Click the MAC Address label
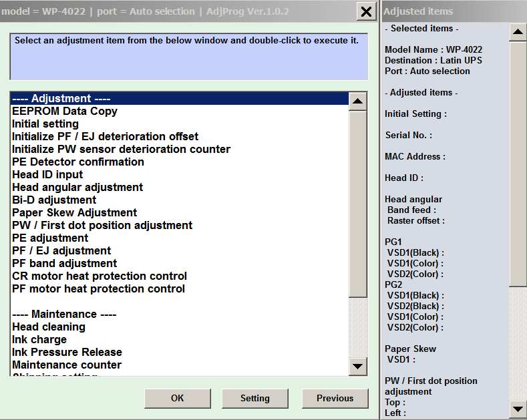The width and height of the screenshot is (527, 420). tap(415, 156)
